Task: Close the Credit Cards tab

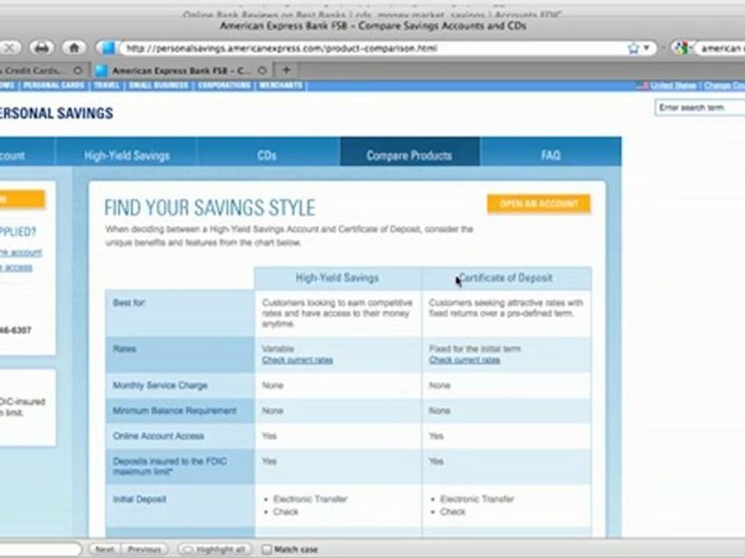Action: click(x=78, y=71)
